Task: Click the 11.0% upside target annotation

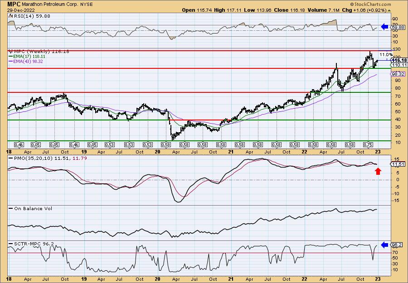Action: [x=386, y=55]
